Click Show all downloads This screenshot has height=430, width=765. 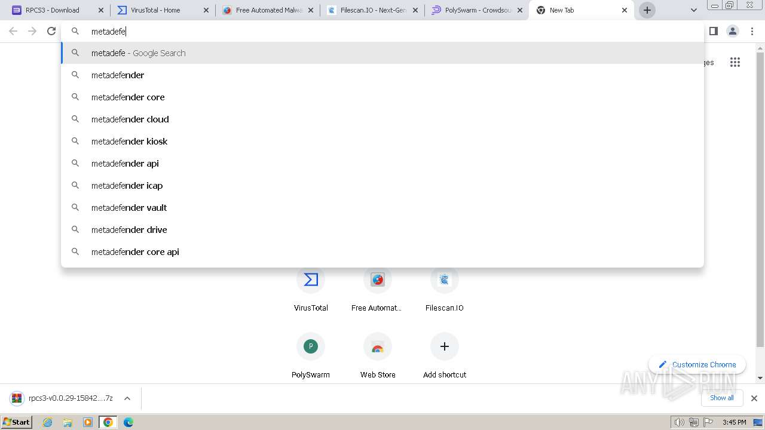722,398
